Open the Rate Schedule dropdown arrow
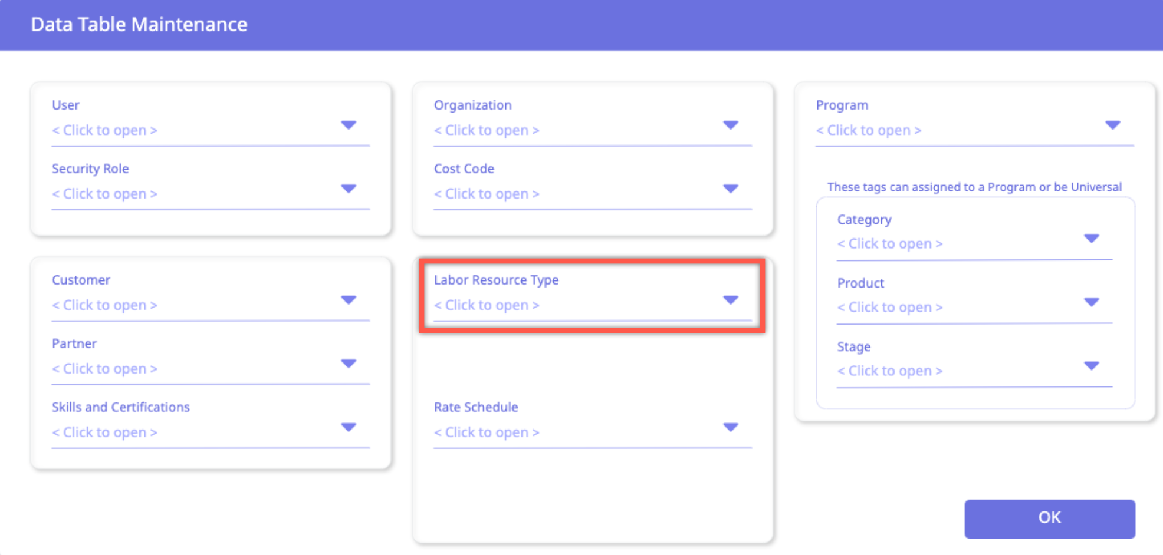Viewport: 1163px width, 555px height. pyautogui.click(x=731, y=427)
